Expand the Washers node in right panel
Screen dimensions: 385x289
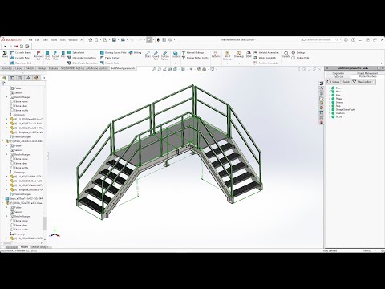tap(330, 113)
